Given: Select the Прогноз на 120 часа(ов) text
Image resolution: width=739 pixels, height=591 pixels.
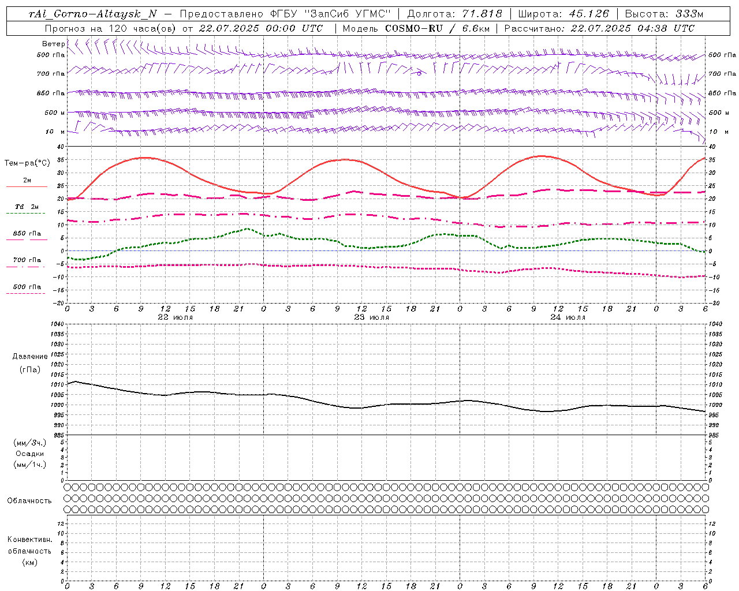Looking at the screenshot, I should pos(111,28).
